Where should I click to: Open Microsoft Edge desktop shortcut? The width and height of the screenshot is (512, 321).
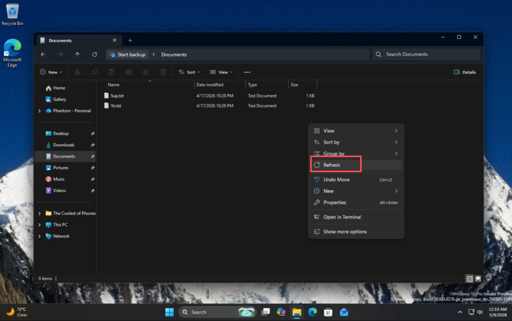click(12, 53)
